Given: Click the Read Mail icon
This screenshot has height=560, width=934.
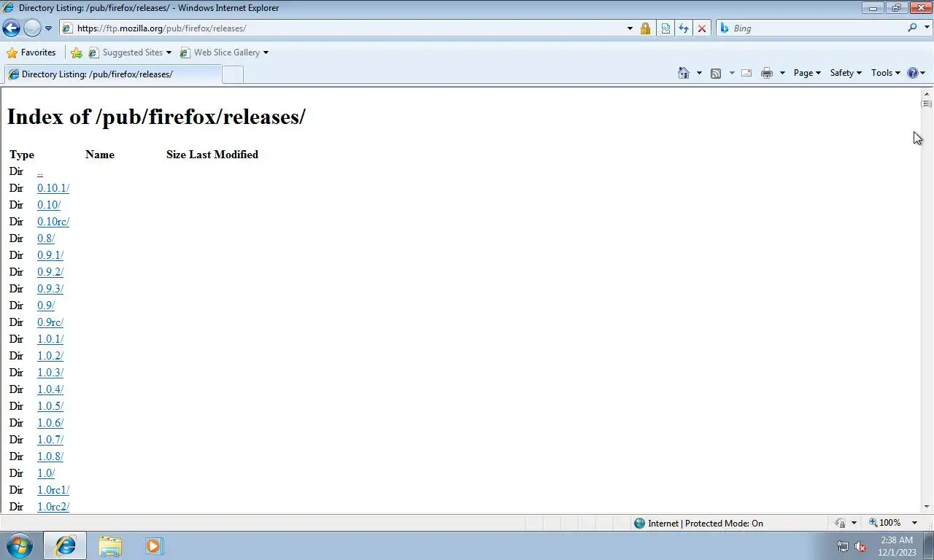Looking at the screenshot, I should tap(746, 73).
